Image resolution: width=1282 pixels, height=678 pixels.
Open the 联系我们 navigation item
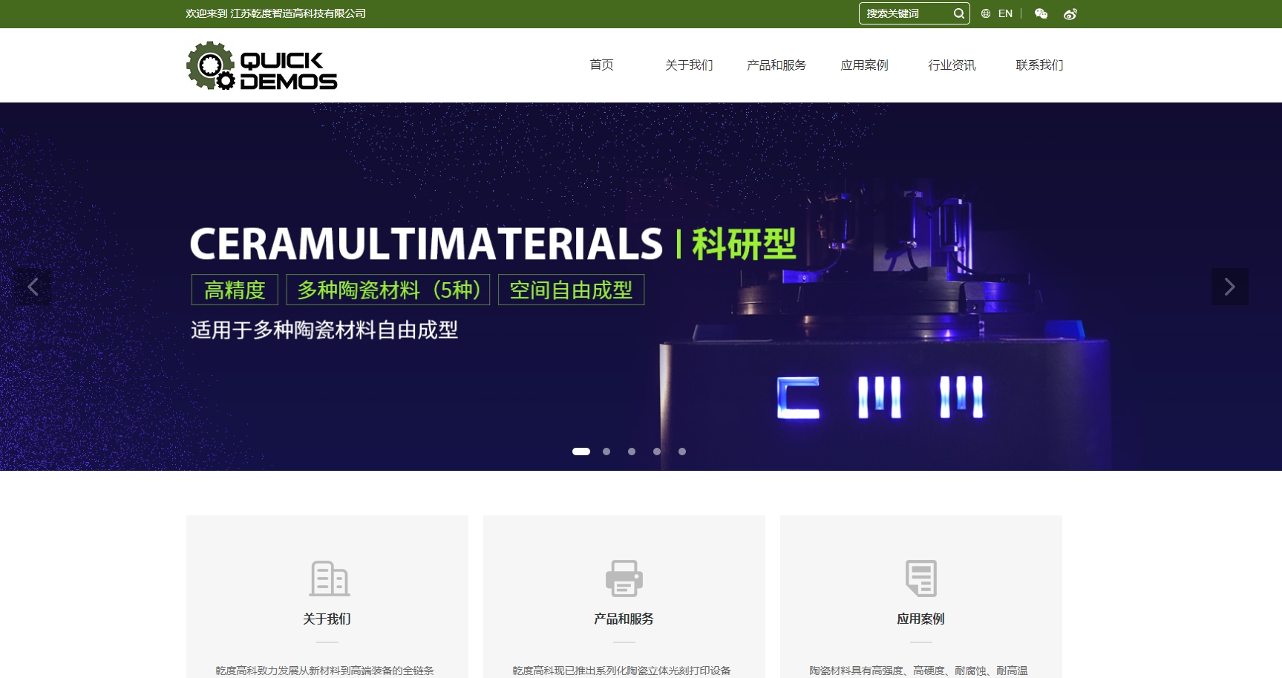tap(1039, 65)
